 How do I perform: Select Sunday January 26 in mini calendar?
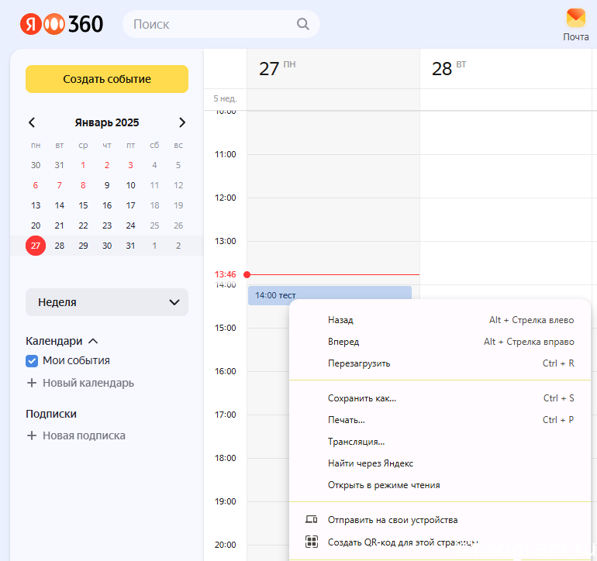(x=178, y=225)
